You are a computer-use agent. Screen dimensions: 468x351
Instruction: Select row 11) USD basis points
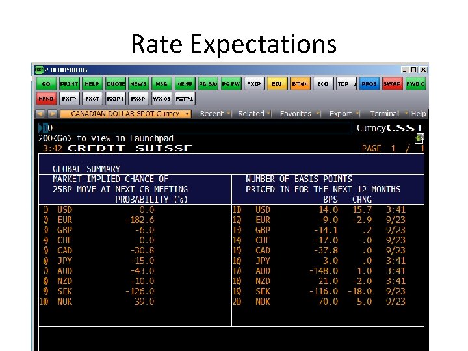point(319,209)
